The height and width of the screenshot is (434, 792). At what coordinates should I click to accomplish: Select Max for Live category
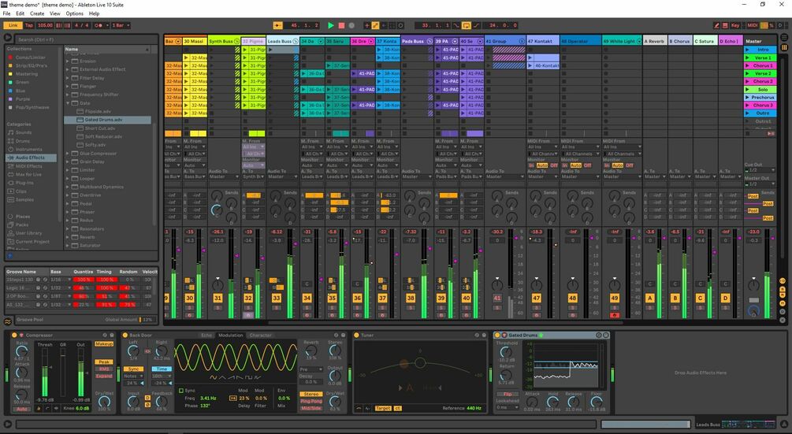(28, 175)
